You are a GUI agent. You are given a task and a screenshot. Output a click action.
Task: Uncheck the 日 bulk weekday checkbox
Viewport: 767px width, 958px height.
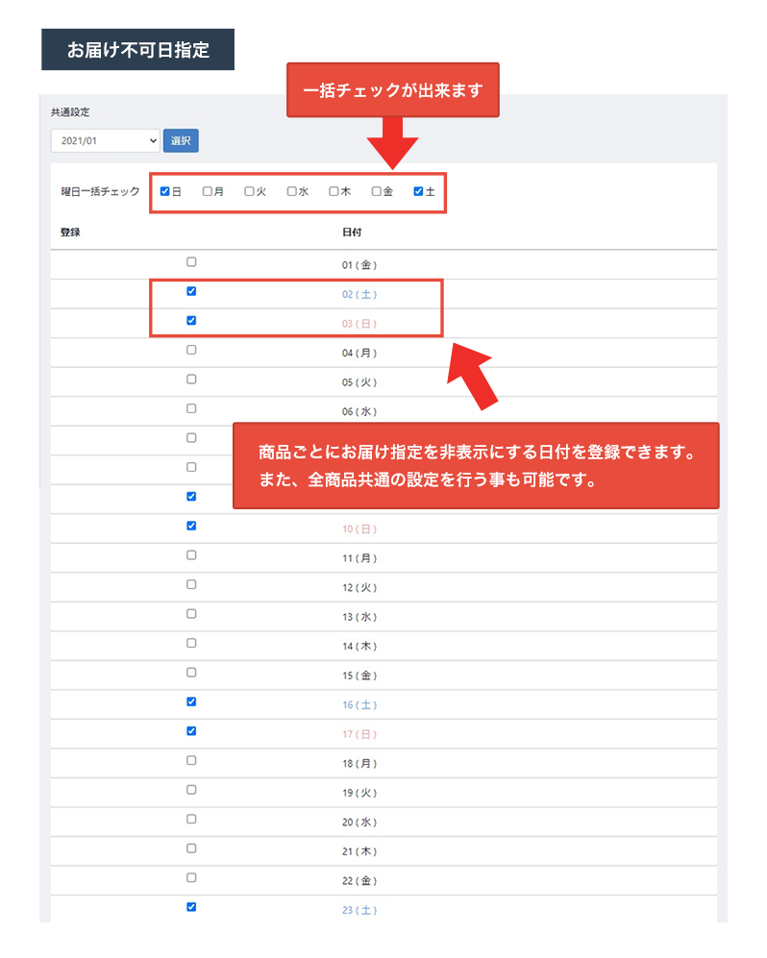coord(164,191)
